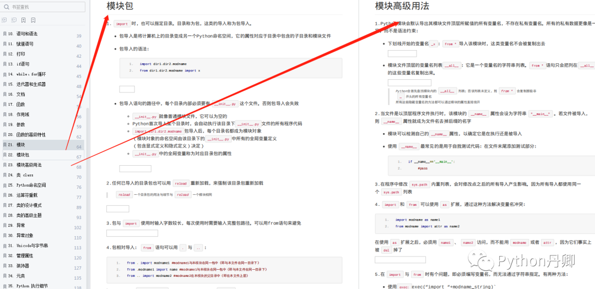Click code line 'import dir1.dir2.modname'

click(x=163, y=64)
